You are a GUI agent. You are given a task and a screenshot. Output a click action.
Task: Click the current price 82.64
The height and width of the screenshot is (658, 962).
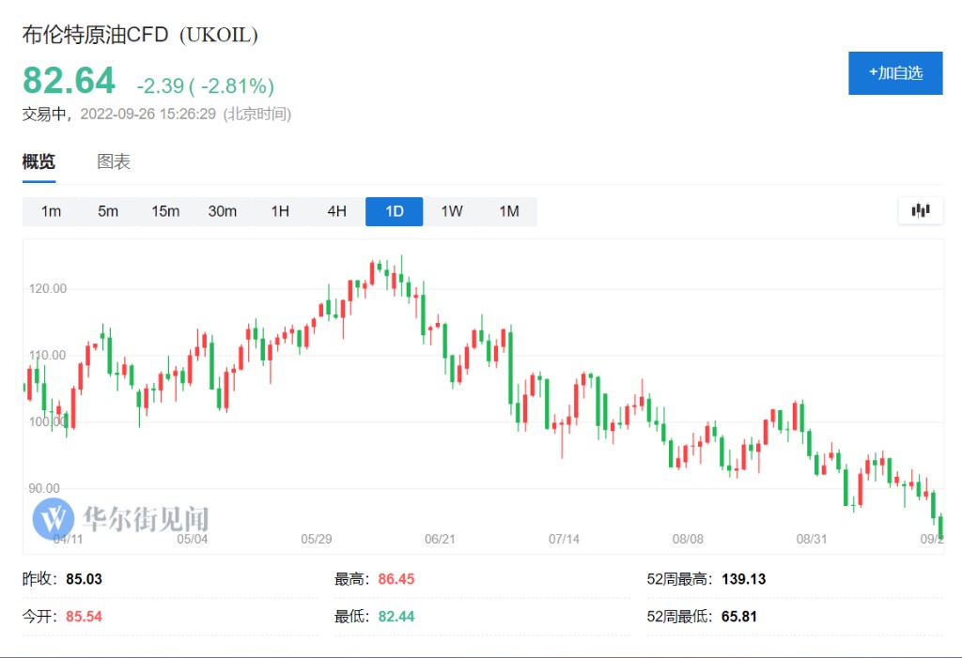69,82
